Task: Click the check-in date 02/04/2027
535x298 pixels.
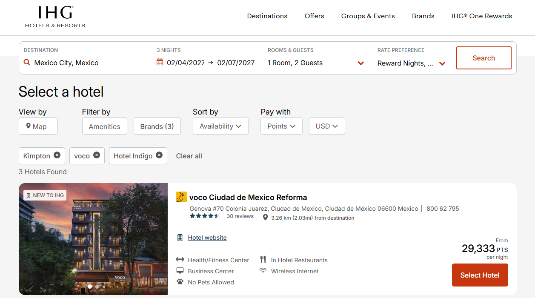Action: point(186,63)
